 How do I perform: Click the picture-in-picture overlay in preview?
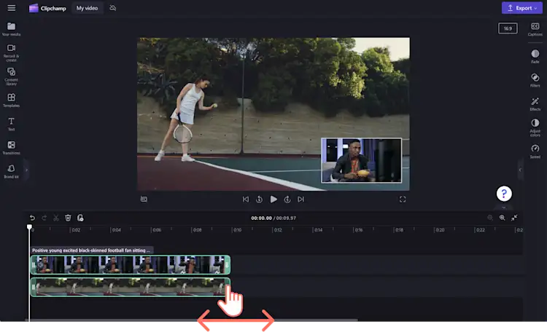(x=361, y=160)
